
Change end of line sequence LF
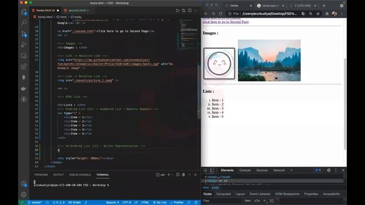136,203
